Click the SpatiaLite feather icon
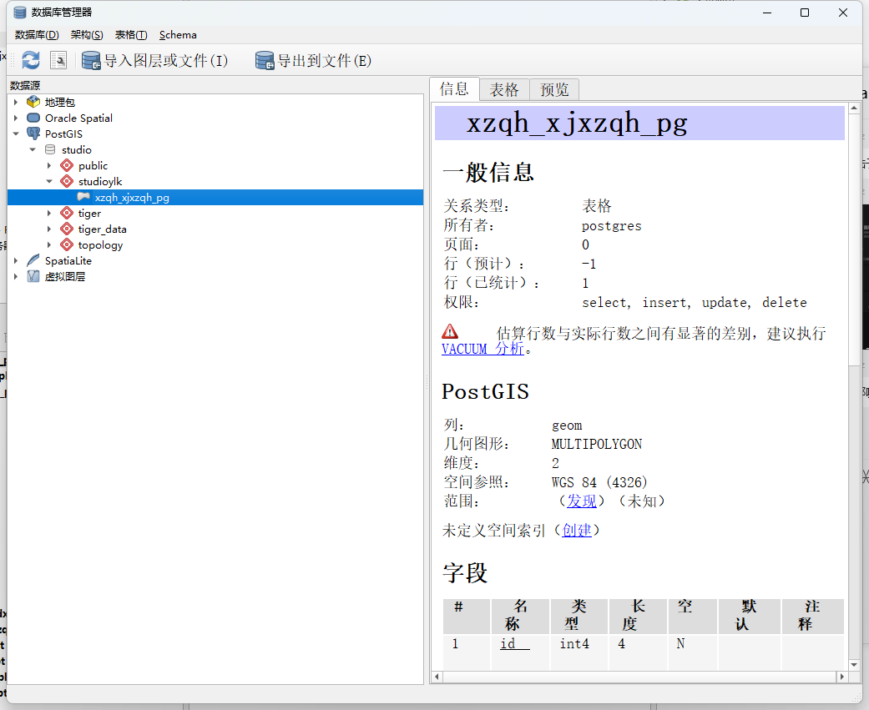The width and height of the screenshot is (869, 710). click(33, 260)
